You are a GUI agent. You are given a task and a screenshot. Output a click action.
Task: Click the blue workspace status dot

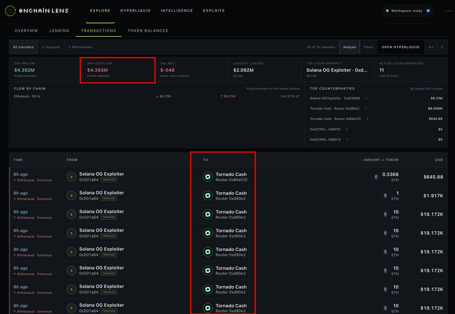tap(428, 11)
